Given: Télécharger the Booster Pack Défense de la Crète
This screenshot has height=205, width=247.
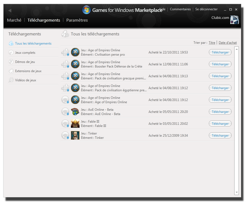Looking at the screenshot, I should pos(220,64).
